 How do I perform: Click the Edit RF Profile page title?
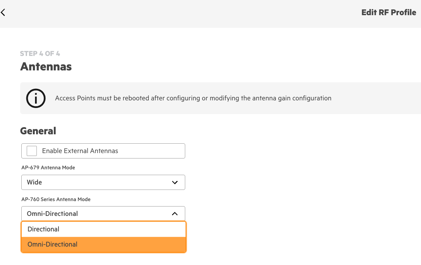click(x=389, y=12)
